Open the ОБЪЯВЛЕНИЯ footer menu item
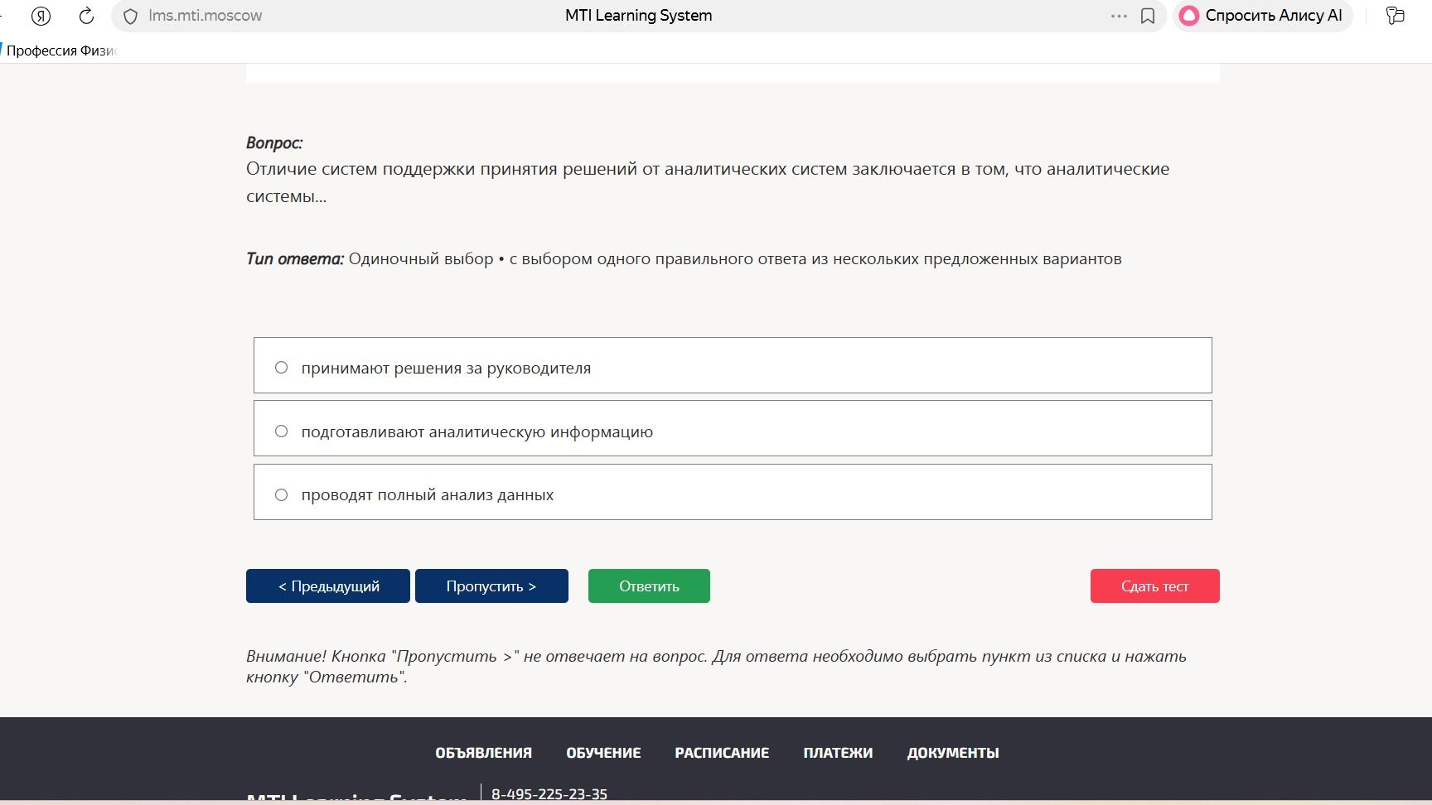 (484, 753)
